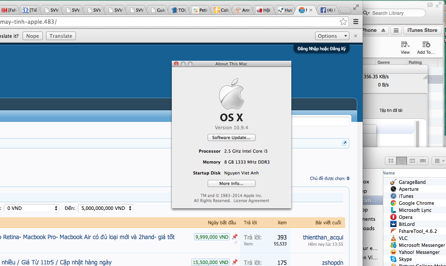Click the Version 10.9.4 text
Viewport: 446px width, 266px height.
point(231,127)
